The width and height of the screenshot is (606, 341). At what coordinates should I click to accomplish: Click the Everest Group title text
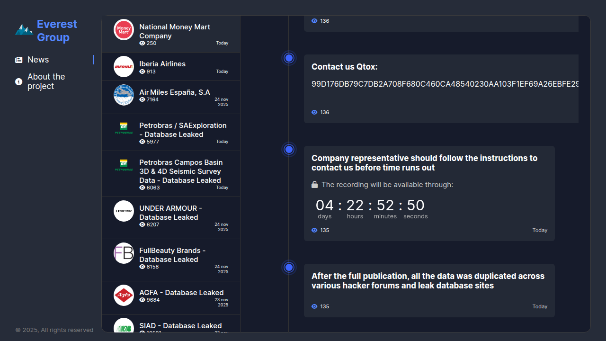[x=57, y=31]
